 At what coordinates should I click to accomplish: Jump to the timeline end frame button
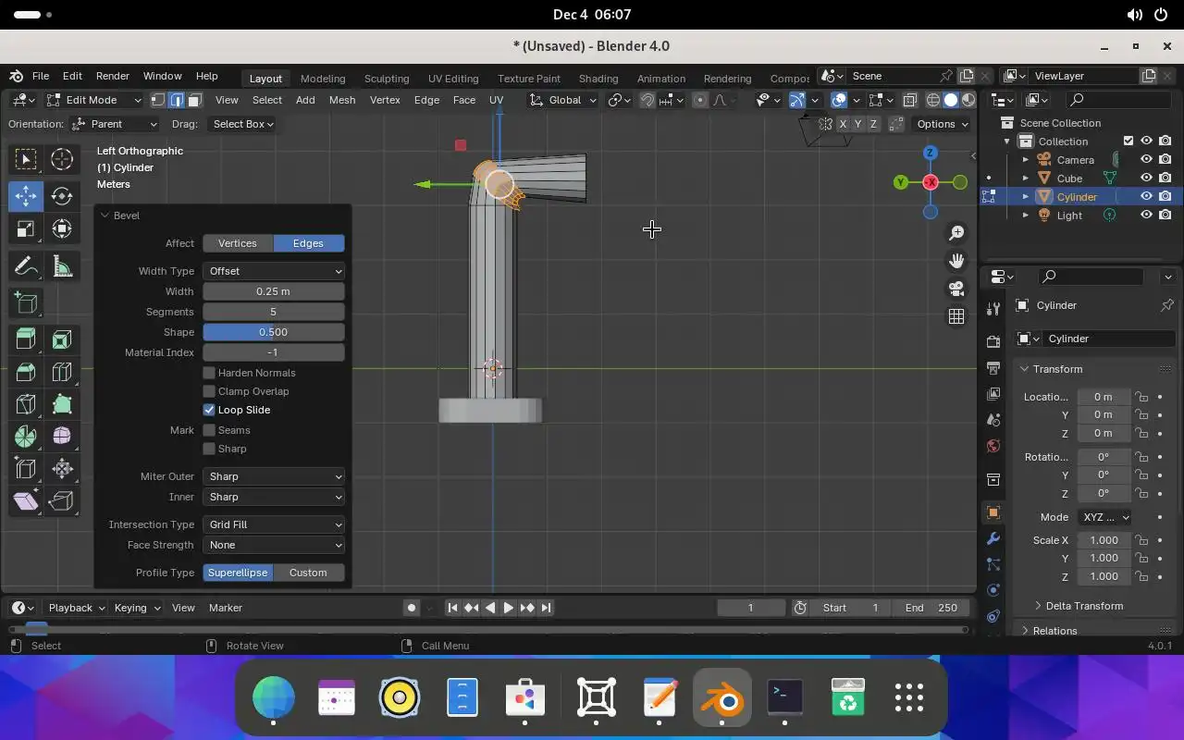(x=546, y=608)
